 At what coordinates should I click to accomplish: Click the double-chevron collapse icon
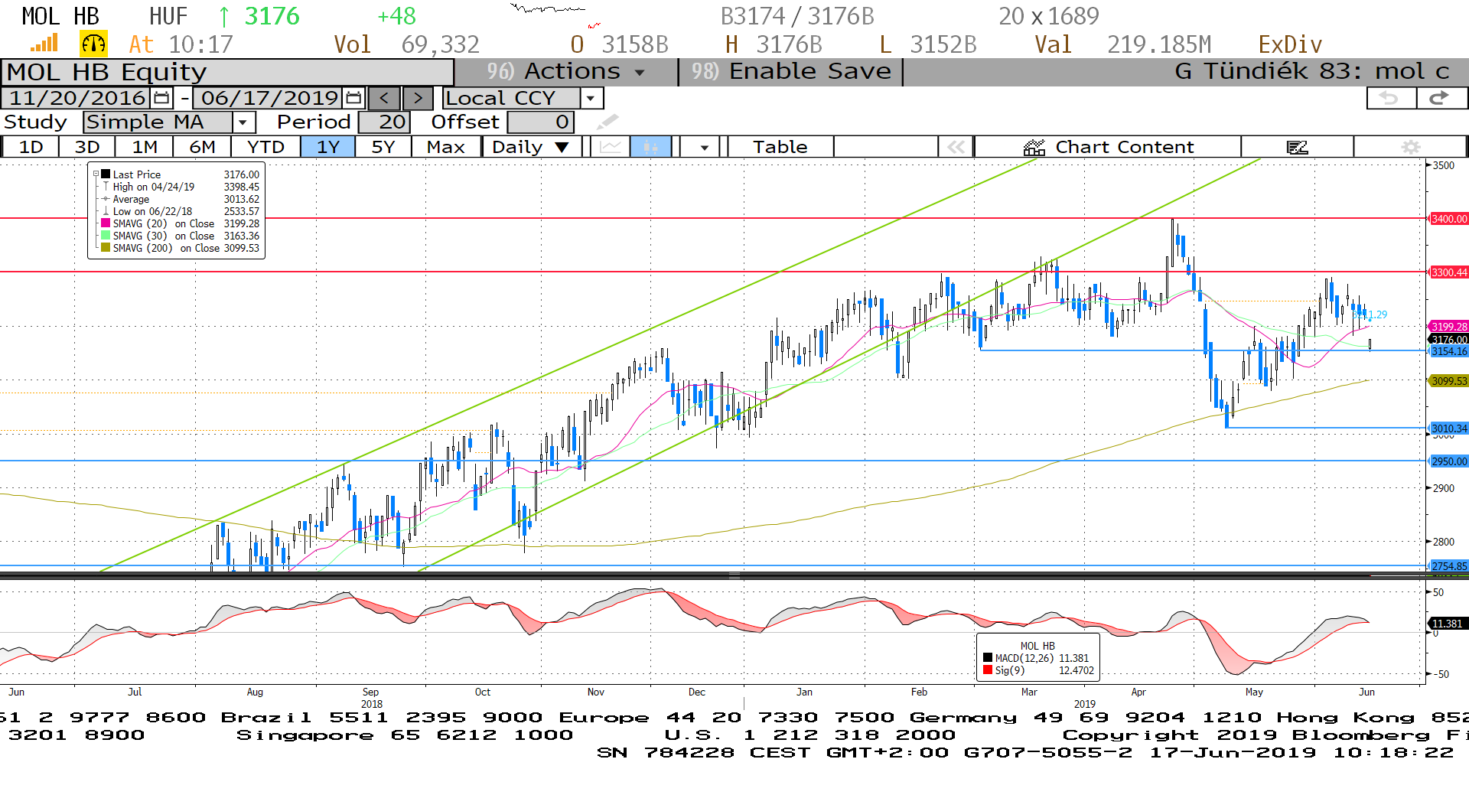pos(956,147)
